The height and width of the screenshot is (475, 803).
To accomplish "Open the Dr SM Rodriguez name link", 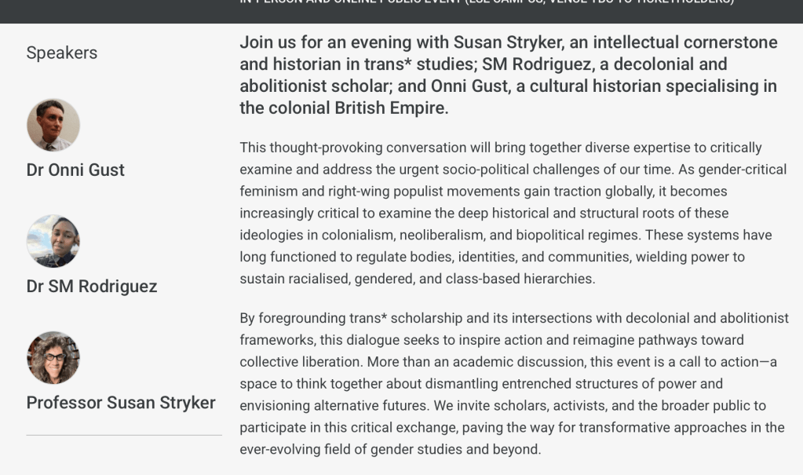I will [92, 287].
